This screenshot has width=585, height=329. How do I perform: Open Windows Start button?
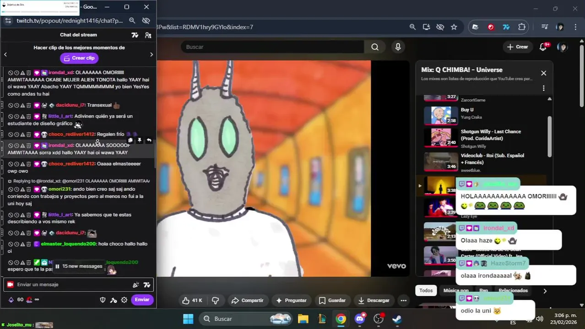pyautogui.click(x=188, y=319)
